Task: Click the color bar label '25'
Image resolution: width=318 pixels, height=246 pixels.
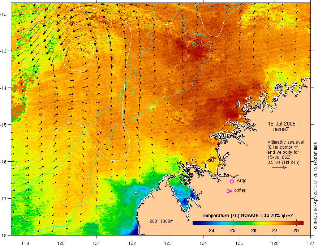Action: (x=233, y=230)
